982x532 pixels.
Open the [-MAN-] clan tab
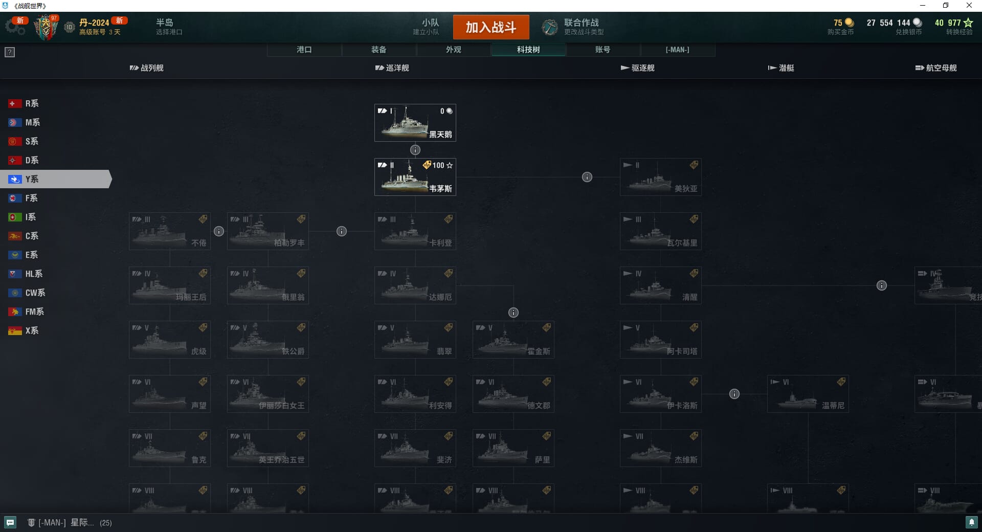click(x=678, y=50)
